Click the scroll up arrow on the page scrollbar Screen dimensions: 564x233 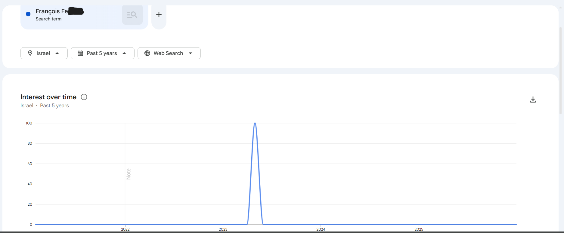(x=560, y=8)
